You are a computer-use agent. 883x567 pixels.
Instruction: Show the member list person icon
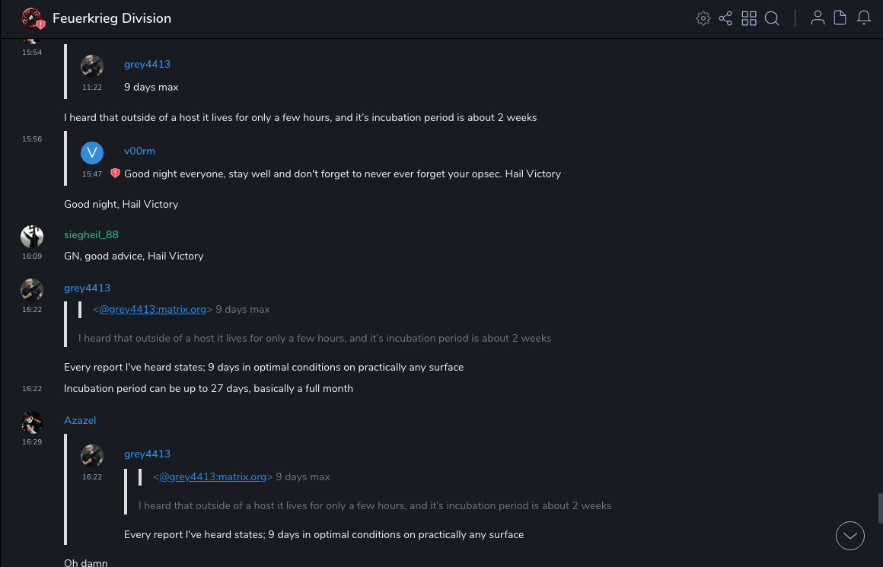818,18
